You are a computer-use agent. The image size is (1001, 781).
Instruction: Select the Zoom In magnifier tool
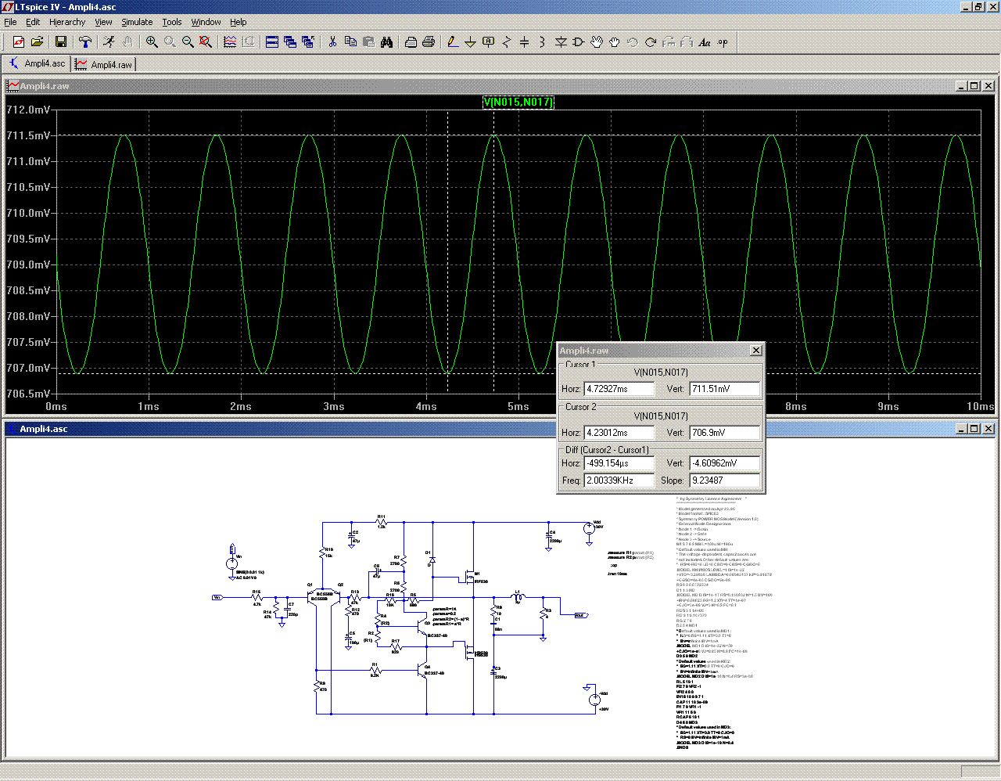coord(152,42)
